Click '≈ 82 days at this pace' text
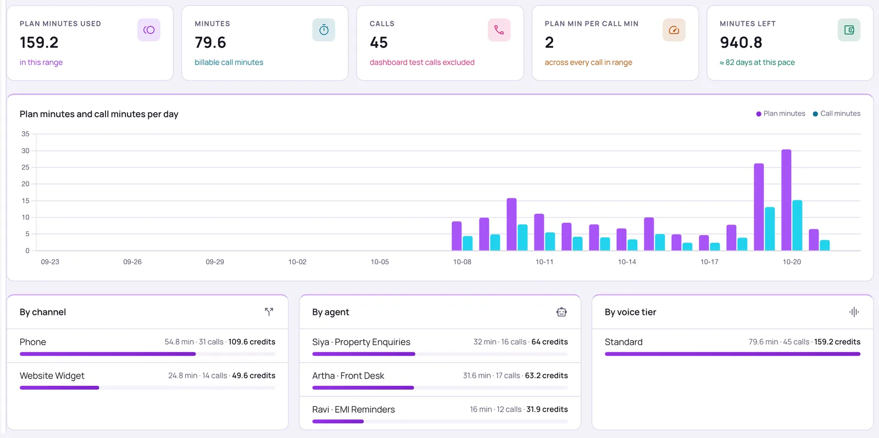 pyautogui.click(x=757, y=63)
